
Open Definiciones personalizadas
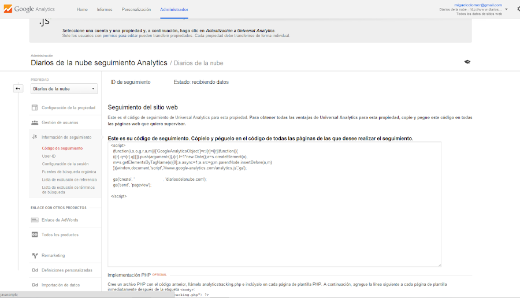click(67, 270)
